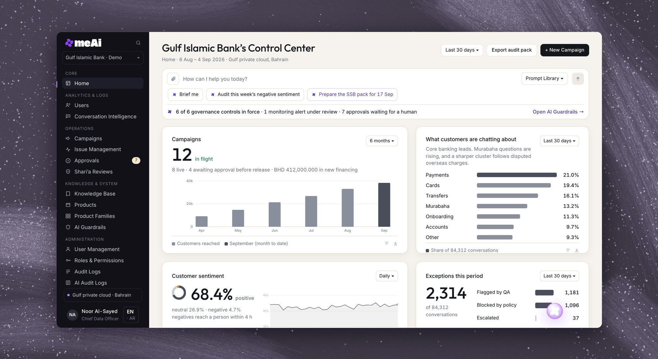Click the Flagged by QA bar

point(544,292)
